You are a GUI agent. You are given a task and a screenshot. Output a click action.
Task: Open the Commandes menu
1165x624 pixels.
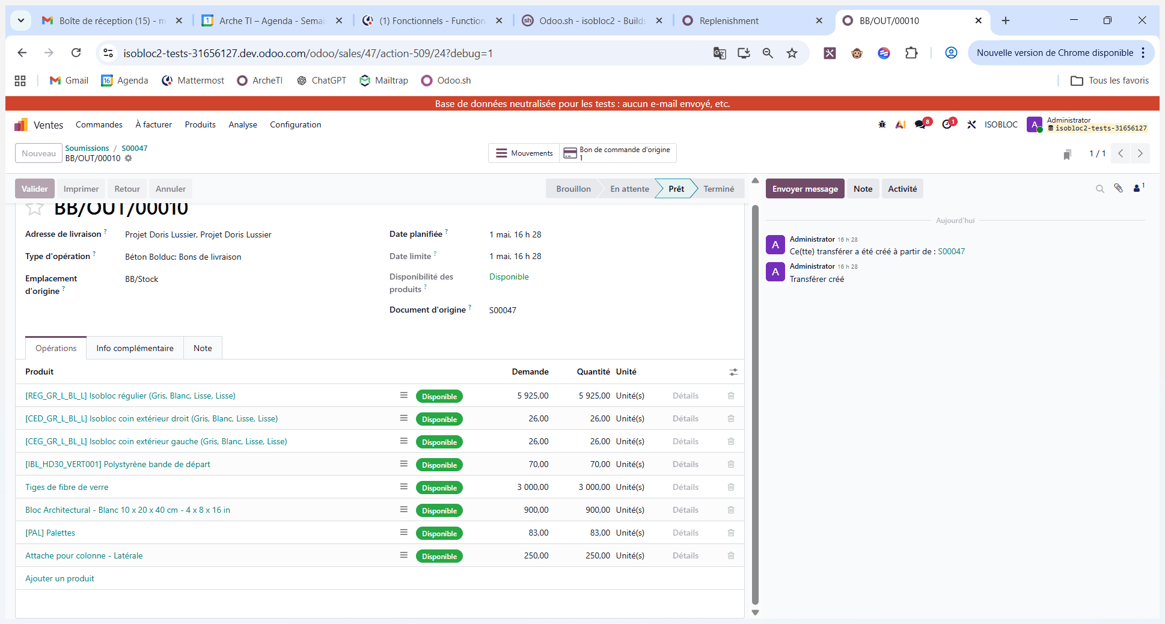pyautogui.click(x=99, y=124)
